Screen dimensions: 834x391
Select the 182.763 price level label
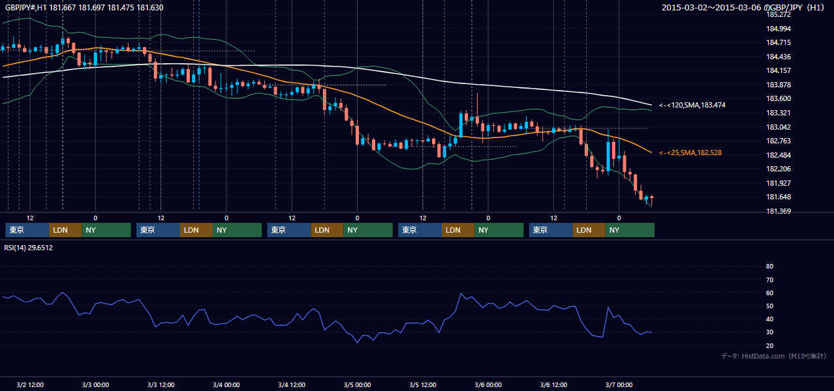point(778,141)
